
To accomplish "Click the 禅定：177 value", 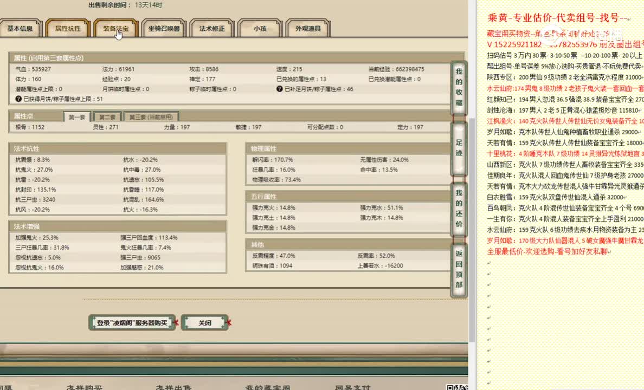I will [202, 79].
